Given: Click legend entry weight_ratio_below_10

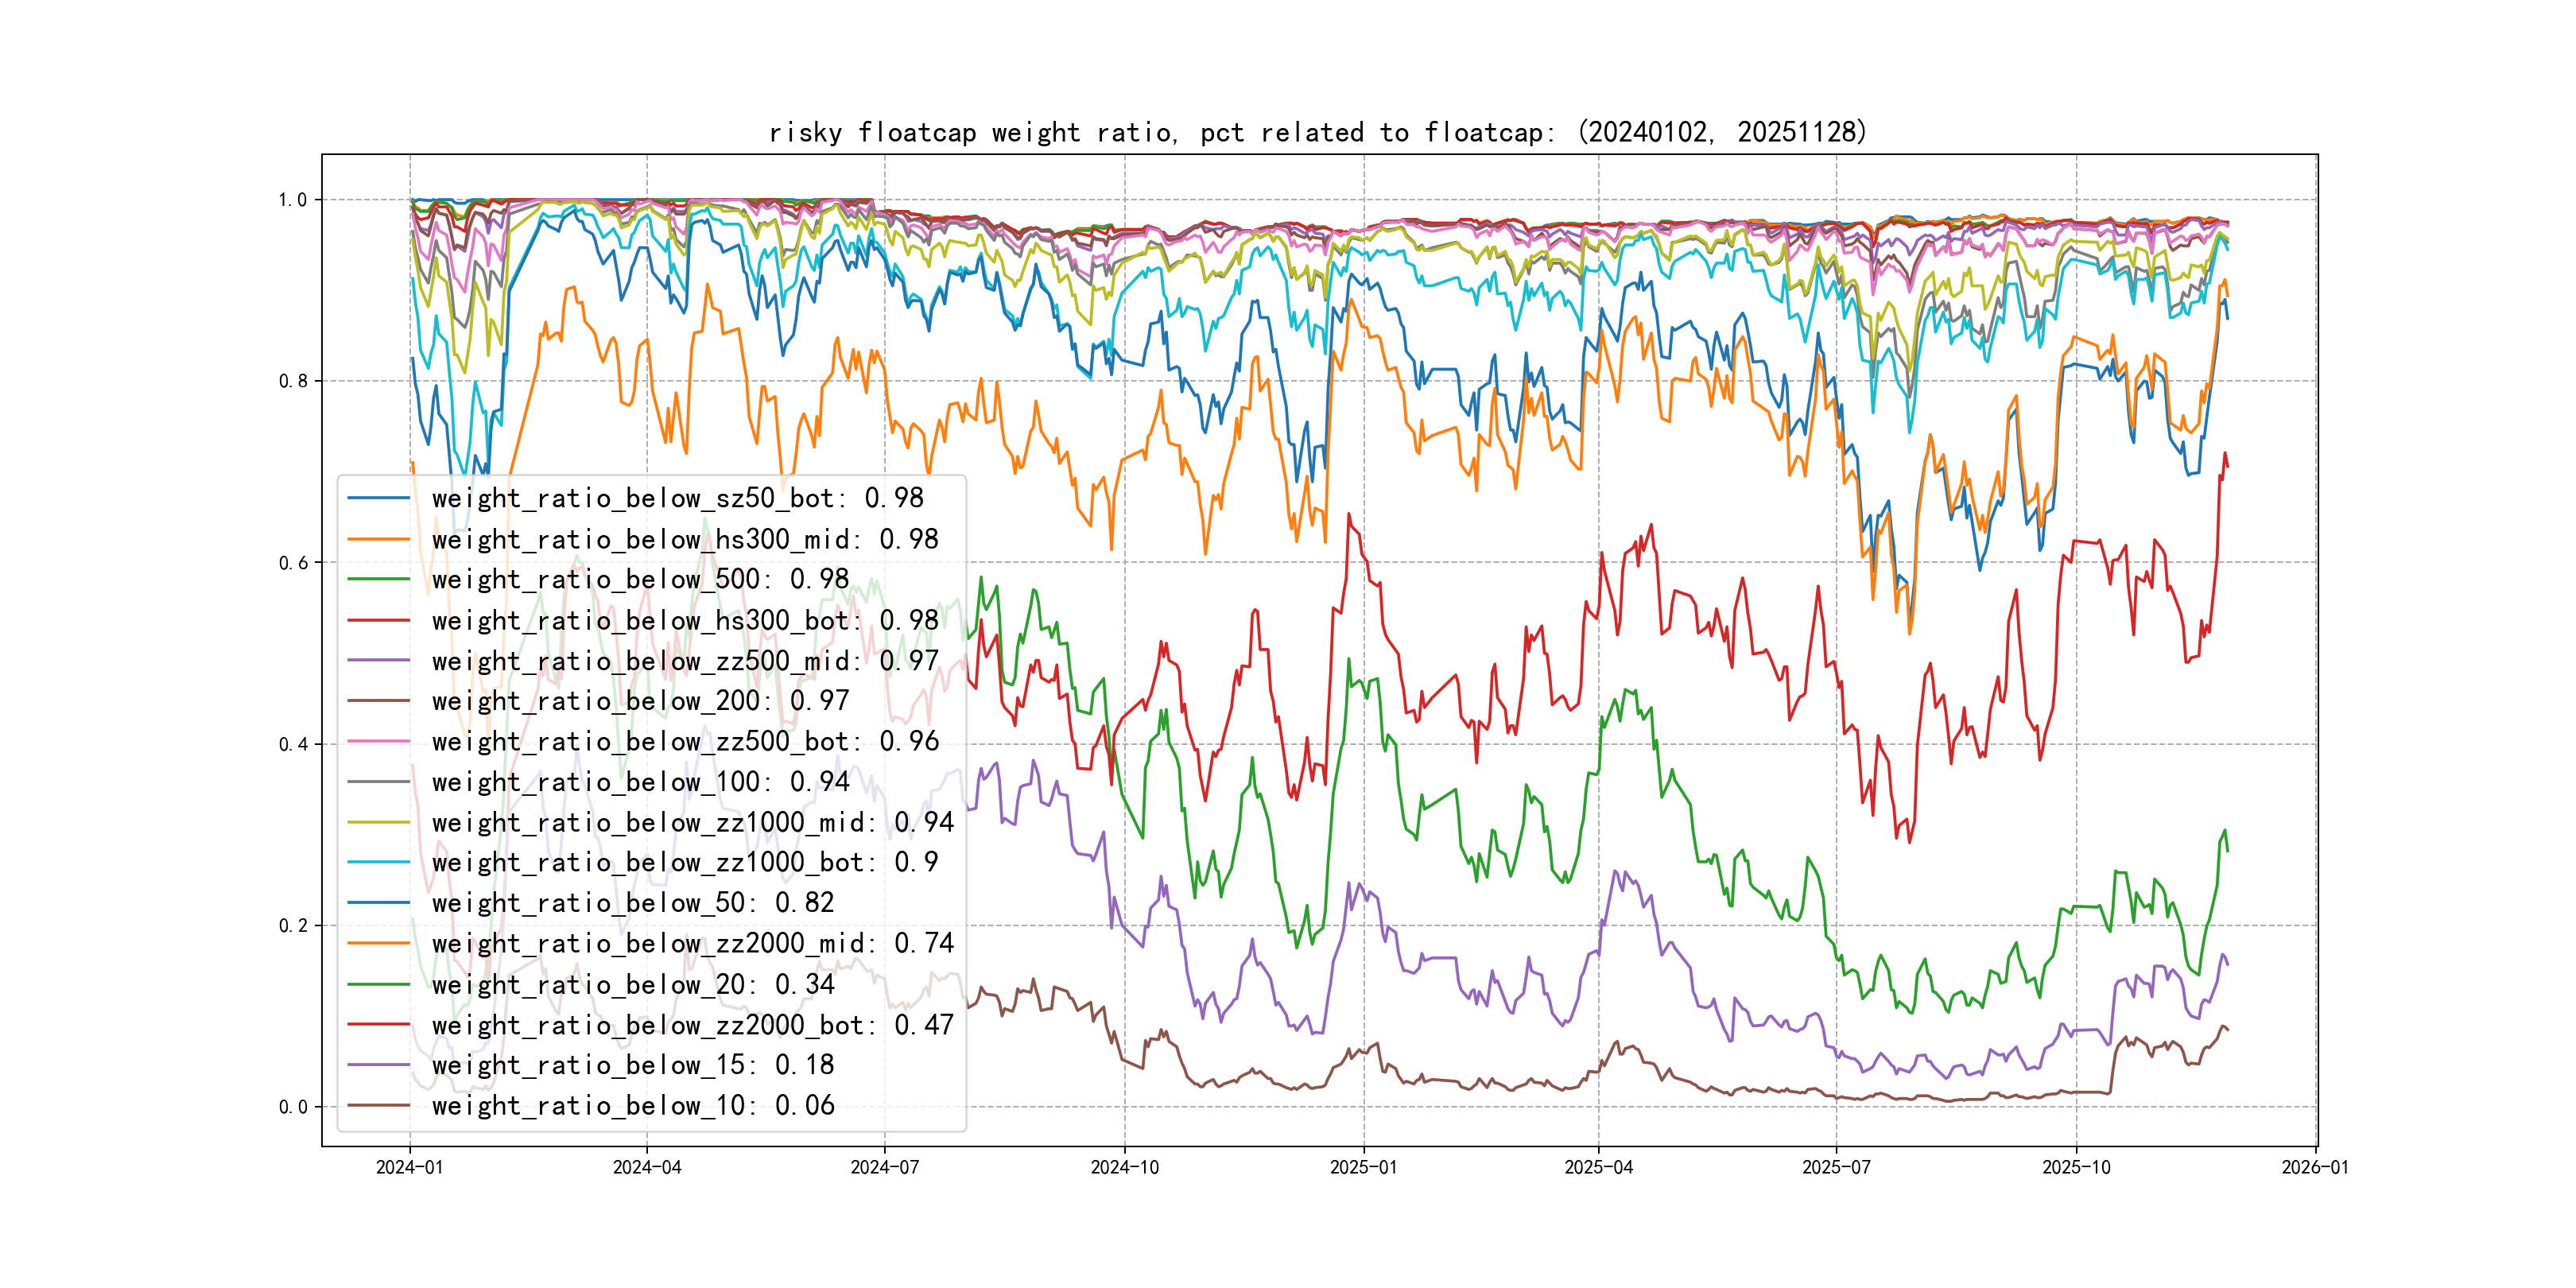Looking at the screenshot, I should point(632,1105).
